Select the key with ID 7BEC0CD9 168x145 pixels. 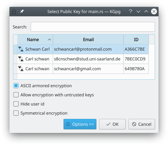coord(81,59)
